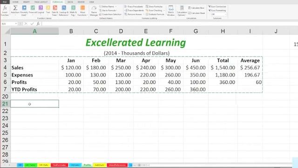Switch to the PAGE LAYOUT ribbon tab
The height and width of the screenshot is (168, 298).
pos(41,2)
